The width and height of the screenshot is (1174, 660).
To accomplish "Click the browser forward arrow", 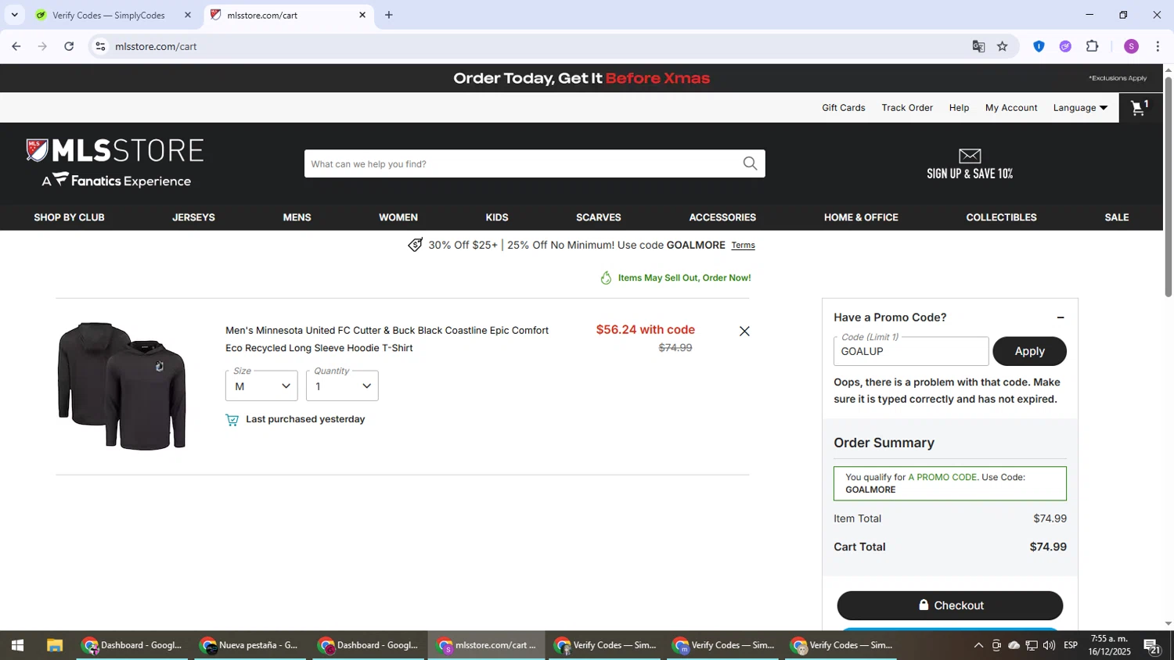I will [x=42, y=46].
